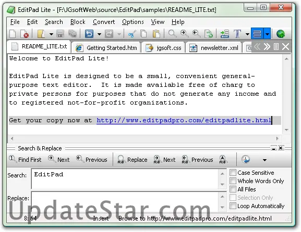Switch to README_LITE.txt tab

pyautogui.click(x=39, y=46)
